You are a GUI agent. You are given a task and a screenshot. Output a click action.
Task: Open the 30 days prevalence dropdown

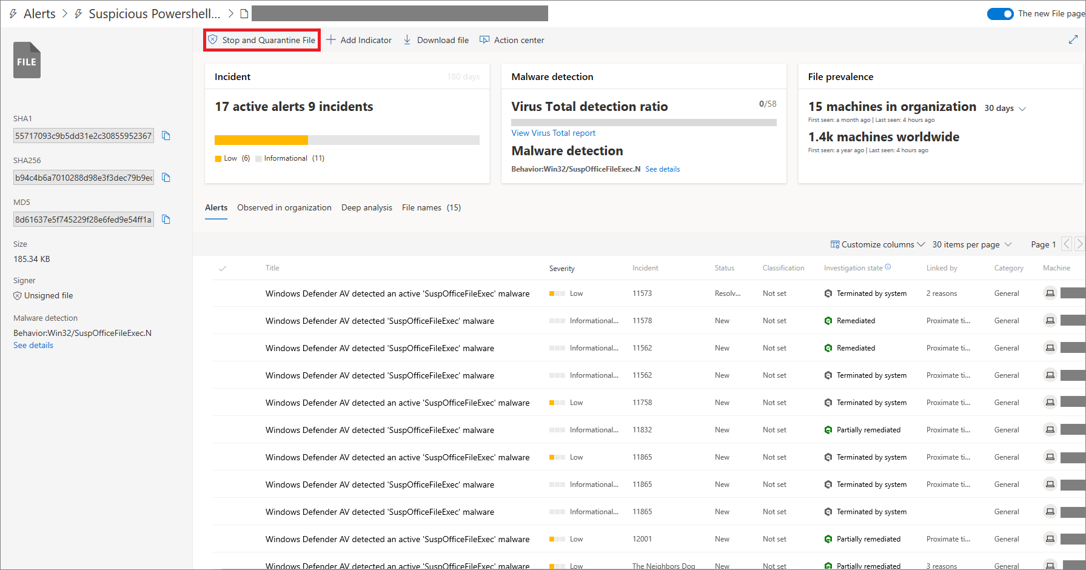1005,109
